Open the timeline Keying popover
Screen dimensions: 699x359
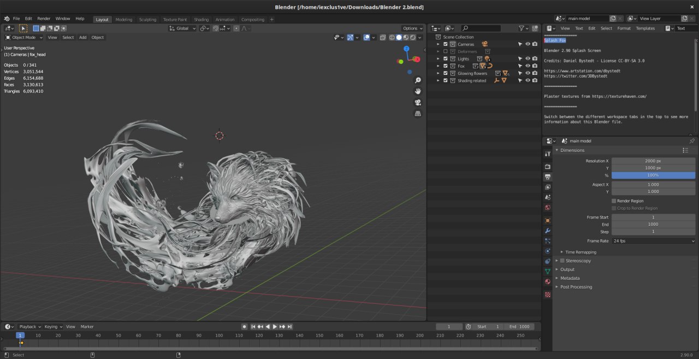[53, 327]
